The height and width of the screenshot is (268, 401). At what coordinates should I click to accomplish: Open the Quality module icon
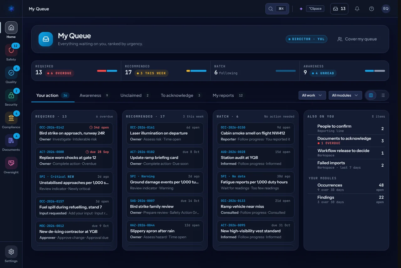(x=11, y=73)
